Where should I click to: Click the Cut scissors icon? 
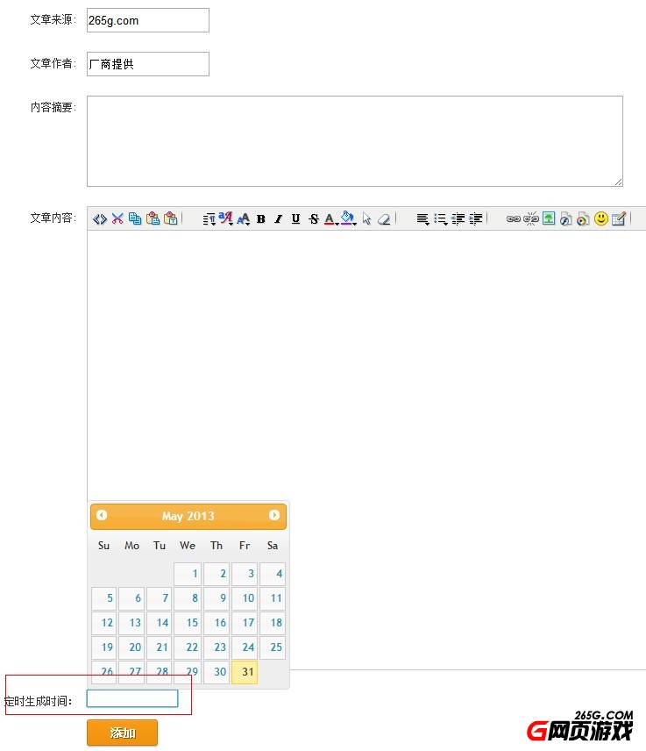(117, 218)
